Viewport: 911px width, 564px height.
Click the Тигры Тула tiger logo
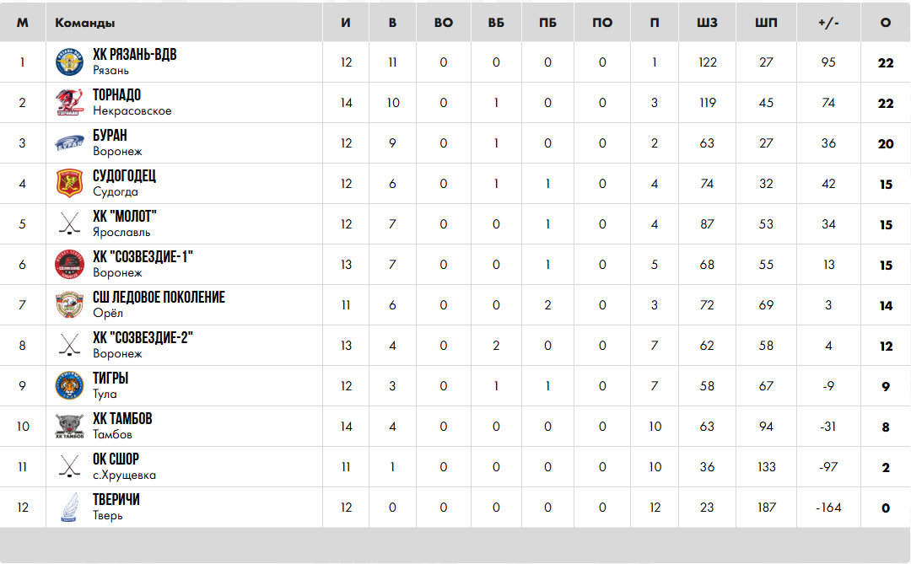(x=69, y=386)
